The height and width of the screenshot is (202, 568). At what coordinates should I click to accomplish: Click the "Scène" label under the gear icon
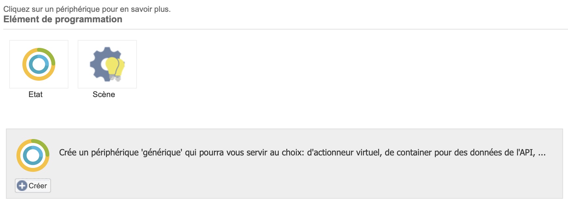pyautogui.click(x=104, y=94)
